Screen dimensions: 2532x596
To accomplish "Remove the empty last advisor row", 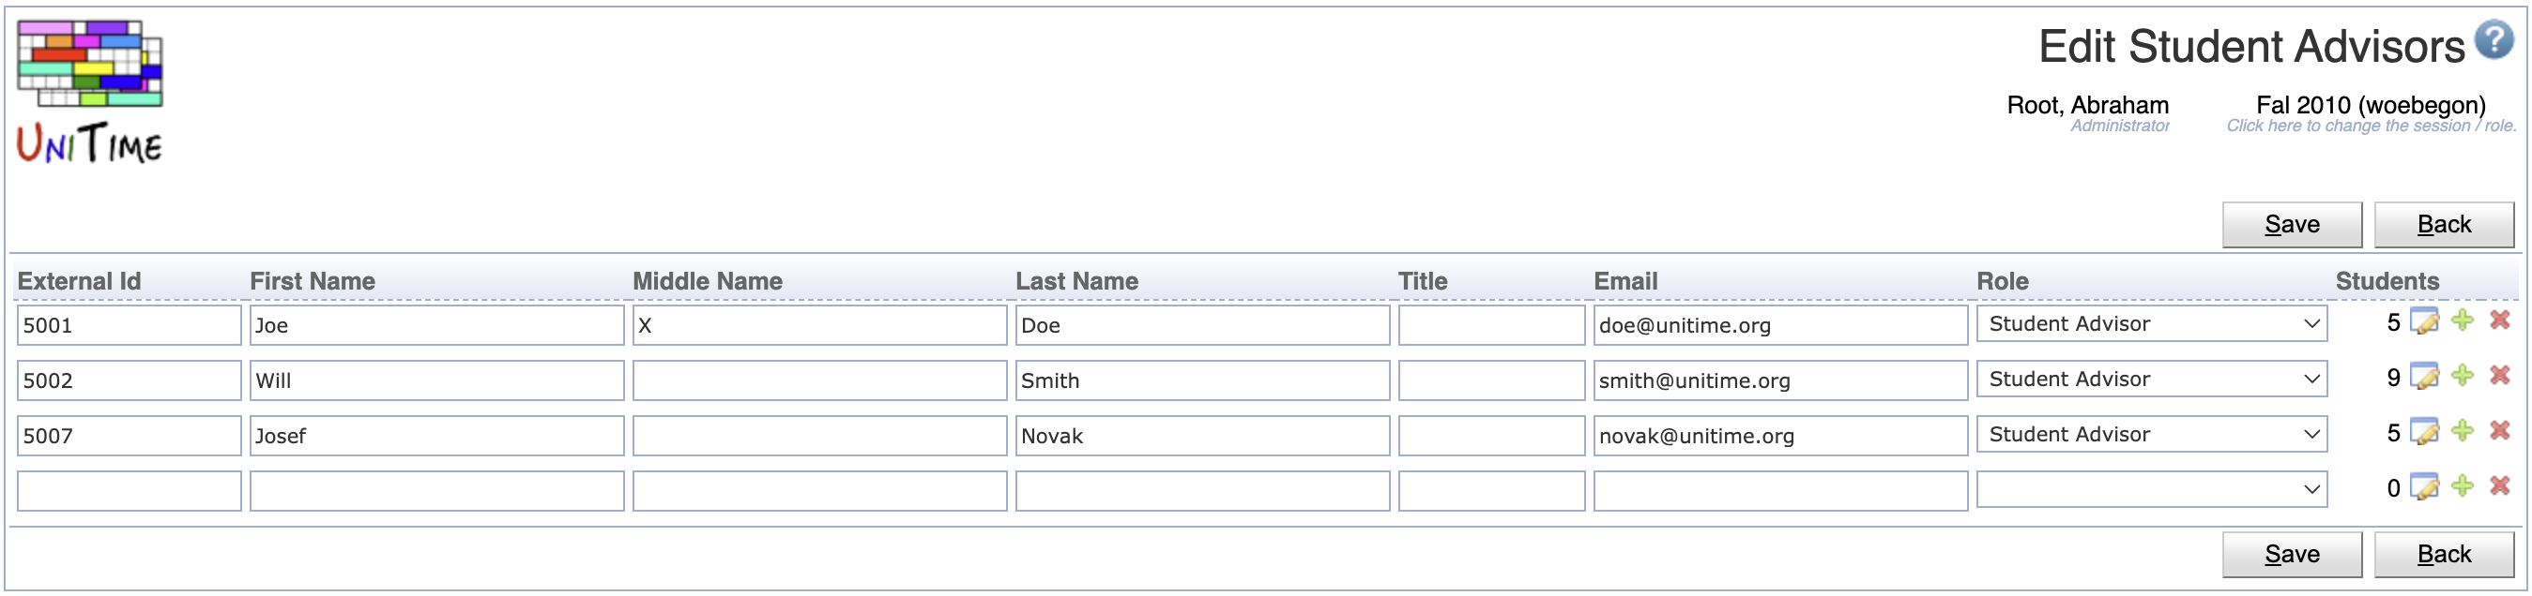I will pos(2499,486).
